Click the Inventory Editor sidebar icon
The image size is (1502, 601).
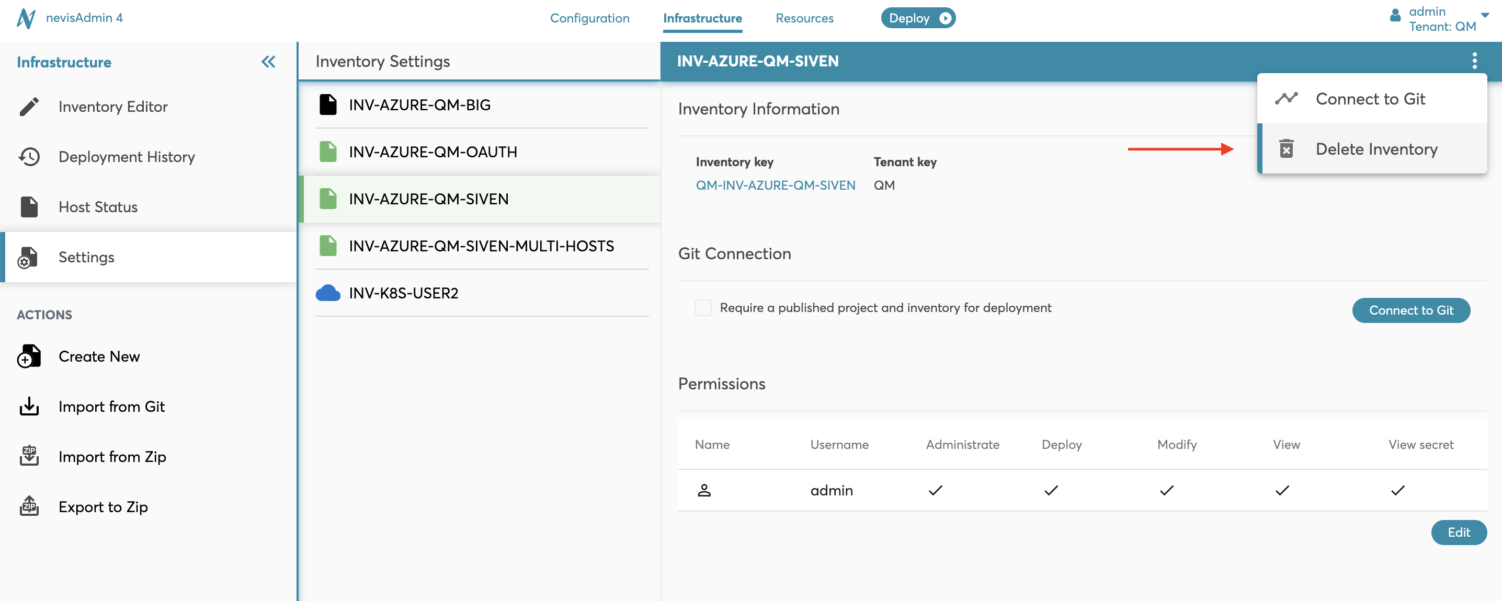point(28,106)
